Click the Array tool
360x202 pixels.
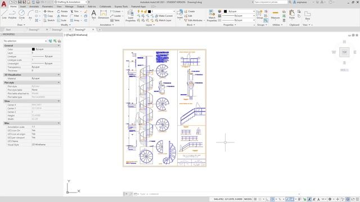click(x=75, y=20)
